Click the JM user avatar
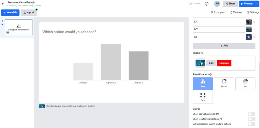The height and width of the screenshot is (128, 260). click(x=217, y=4)
